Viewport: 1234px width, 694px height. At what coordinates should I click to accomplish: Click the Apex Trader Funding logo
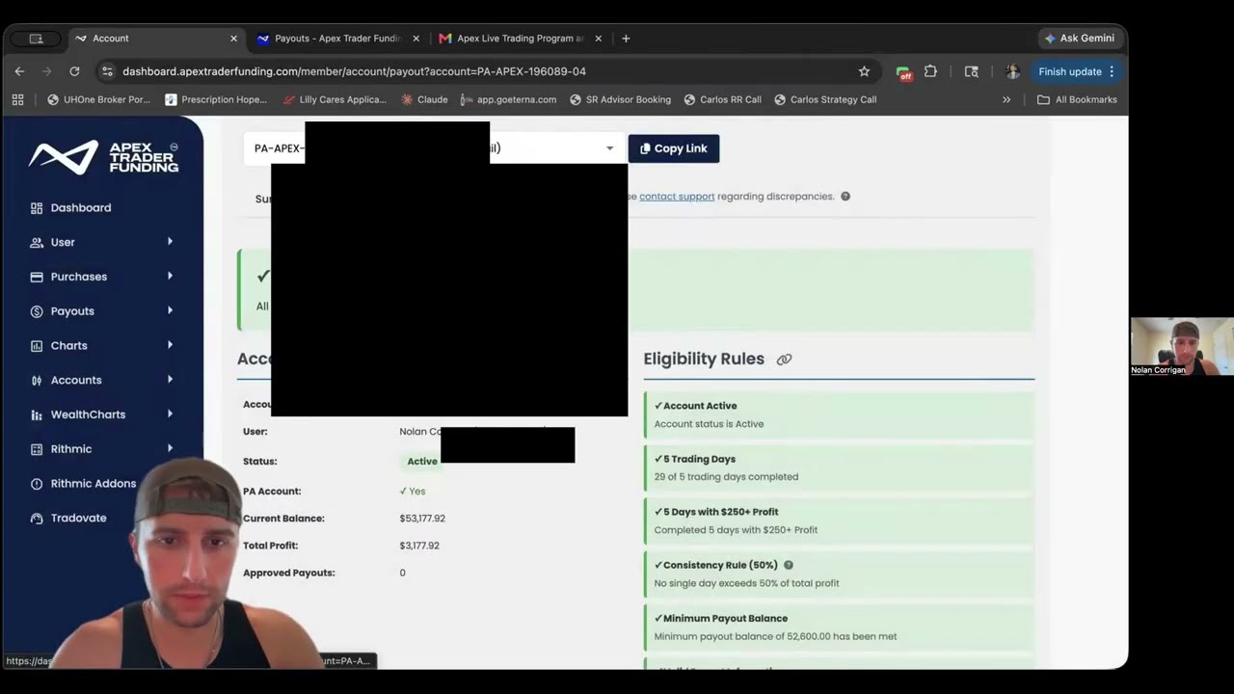(103, 157)
